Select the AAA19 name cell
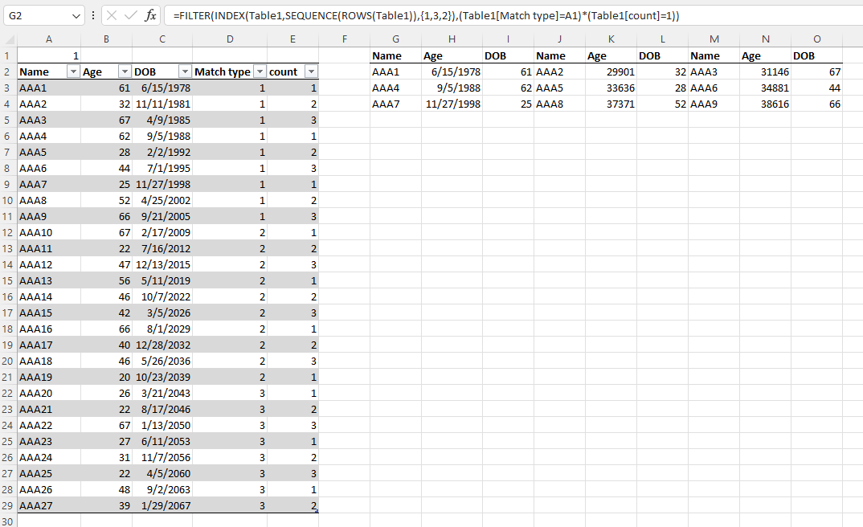This screenshot has height=527, width=863. 49,378
